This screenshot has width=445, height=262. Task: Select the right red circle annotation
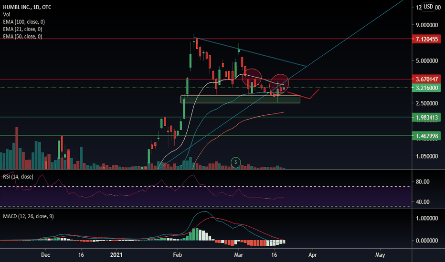(279, 83)
